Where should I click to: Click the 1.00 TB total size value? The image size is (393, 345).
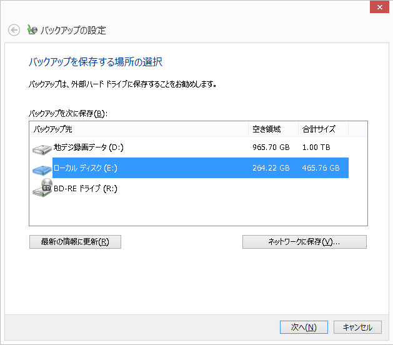pyautogui.click(x=316, y=147)
